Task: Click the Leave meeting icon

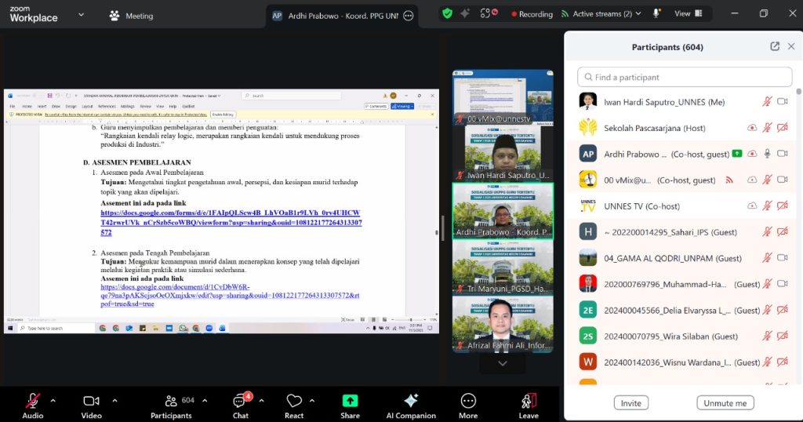Action: pyautogui.click(x=529, y=401)
